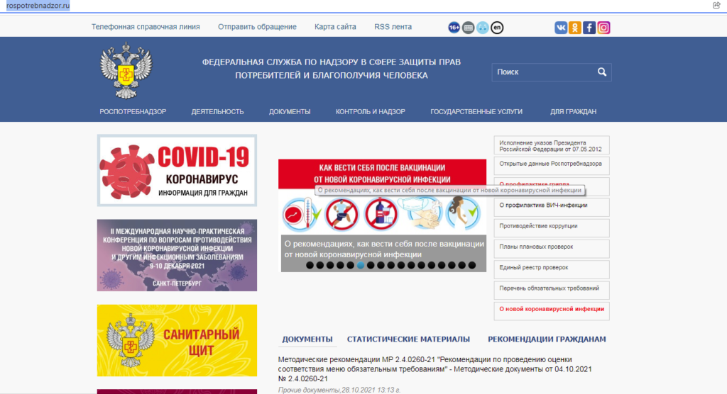
Task: Switch site language via the en icon
Action: pos(497,28)
